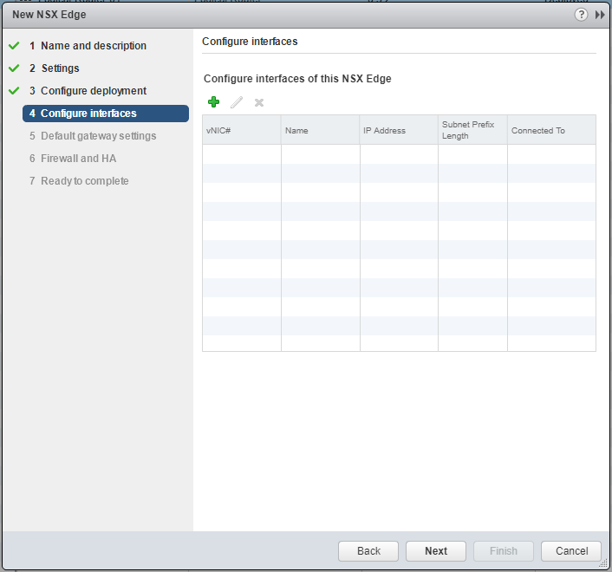The width and height of the screenshot is (612, 572).
Task: Click the Finish button
Action: pos(504,551)
